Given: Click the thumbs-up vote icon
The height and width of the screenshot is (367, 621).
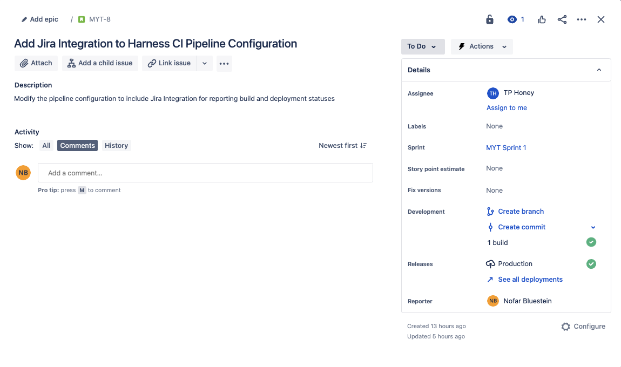Looking at the screenshot, I should point(542,19).
